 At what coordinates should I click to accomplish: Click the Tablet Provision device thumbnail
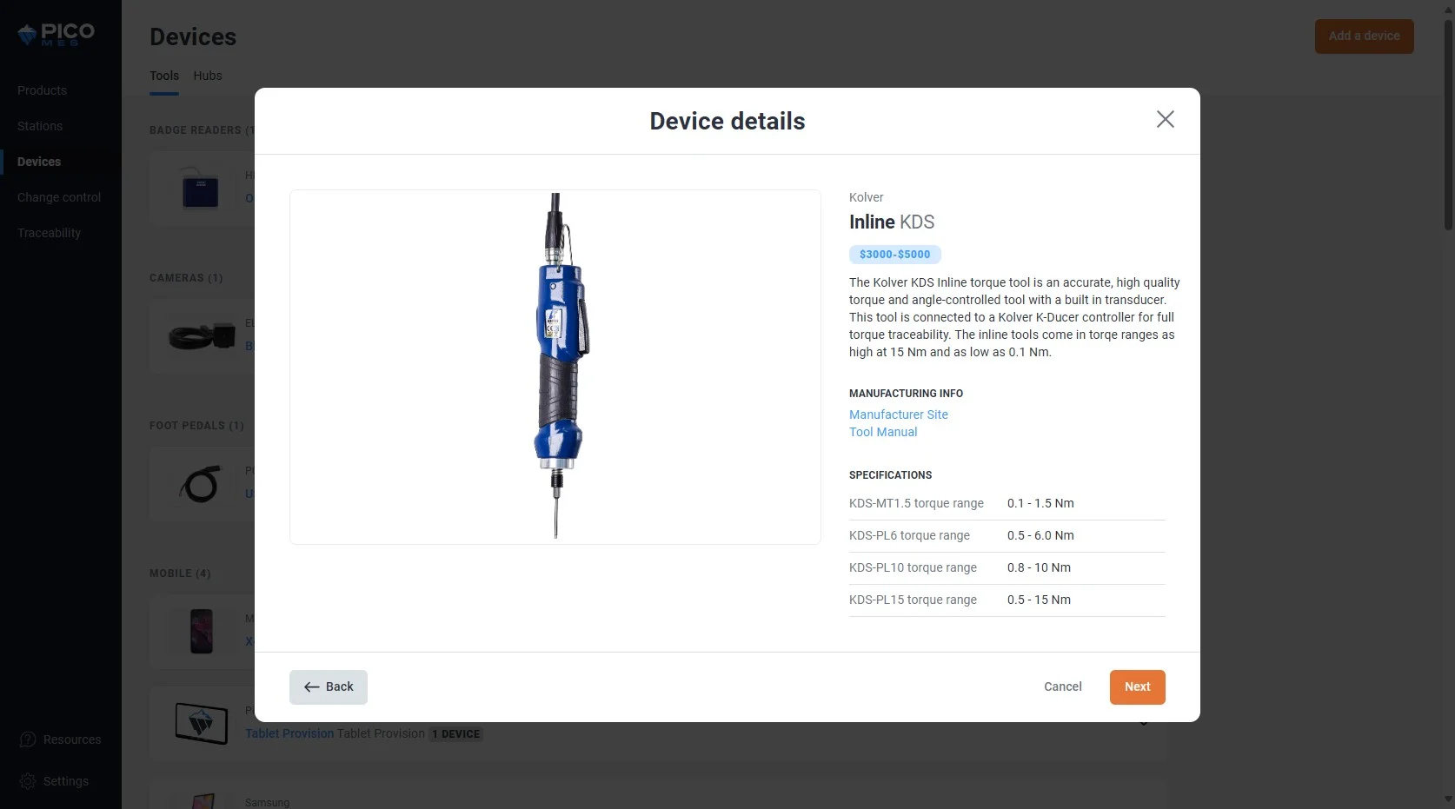tap(202, 723)
